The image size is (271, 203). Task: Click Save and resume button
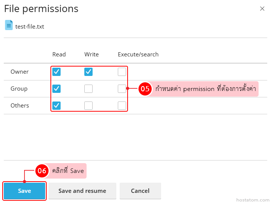coord(82,191)
